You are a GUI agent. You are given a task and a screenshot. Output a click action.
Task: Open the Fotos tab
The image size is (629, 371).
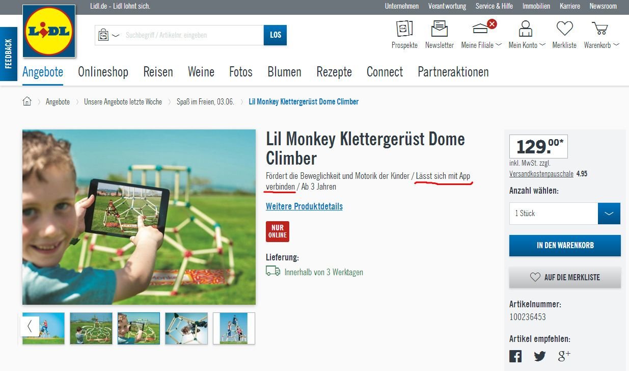(x=241, y=72)
